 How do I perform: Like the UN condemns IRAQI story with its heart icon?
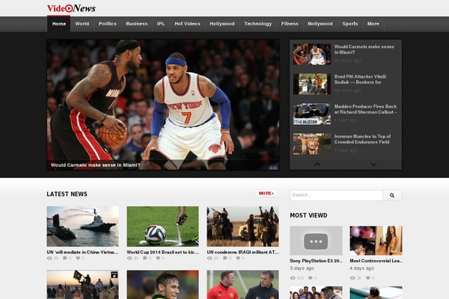click(x=238, y=258)
